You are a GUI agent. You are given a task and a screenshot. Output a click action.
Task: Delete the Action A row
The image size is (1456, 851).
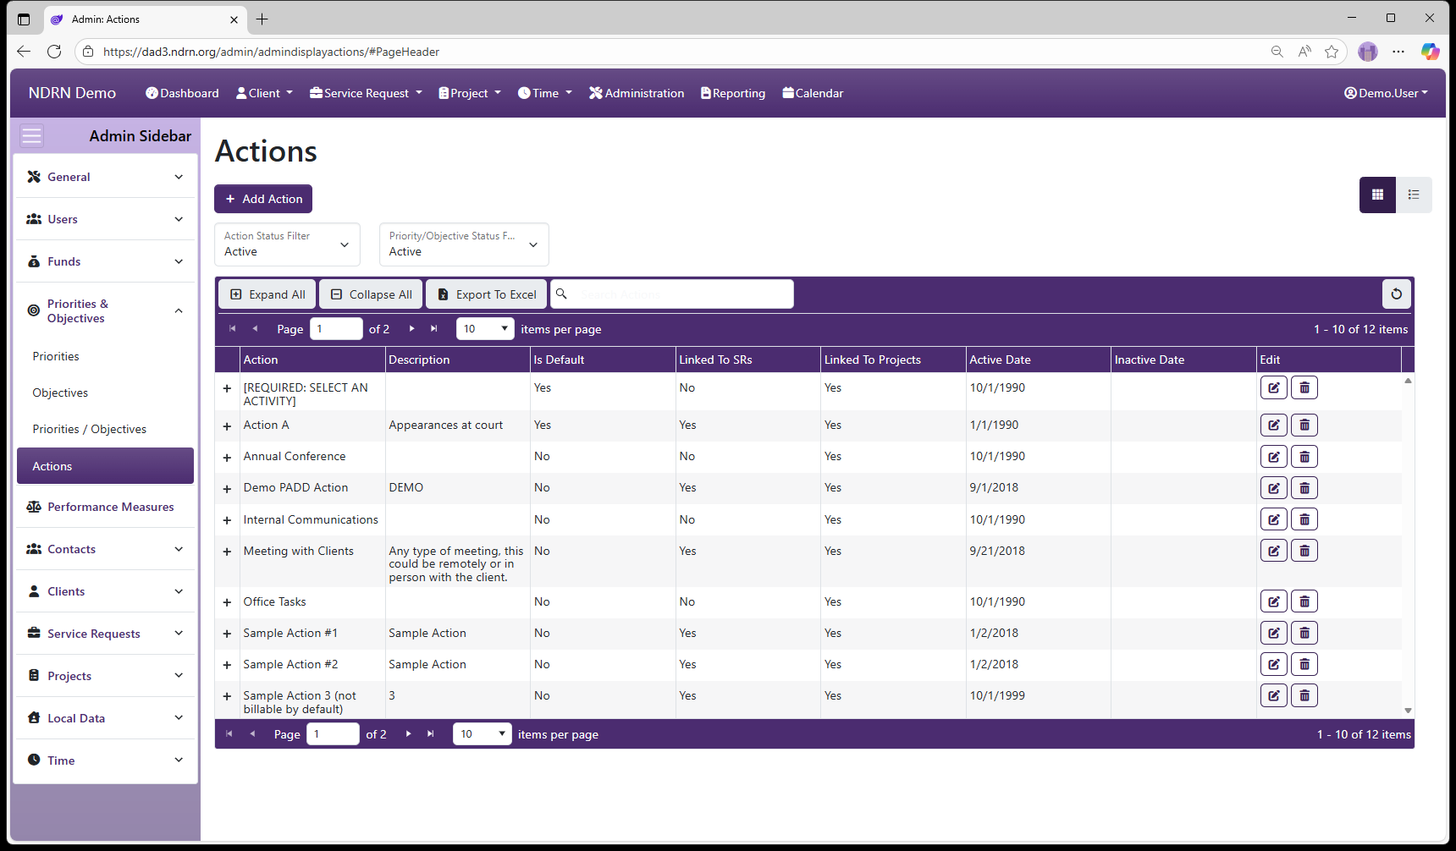pos(1304,425)
